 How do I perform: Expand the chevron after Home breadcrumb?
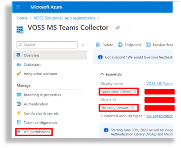pos(31,18)
